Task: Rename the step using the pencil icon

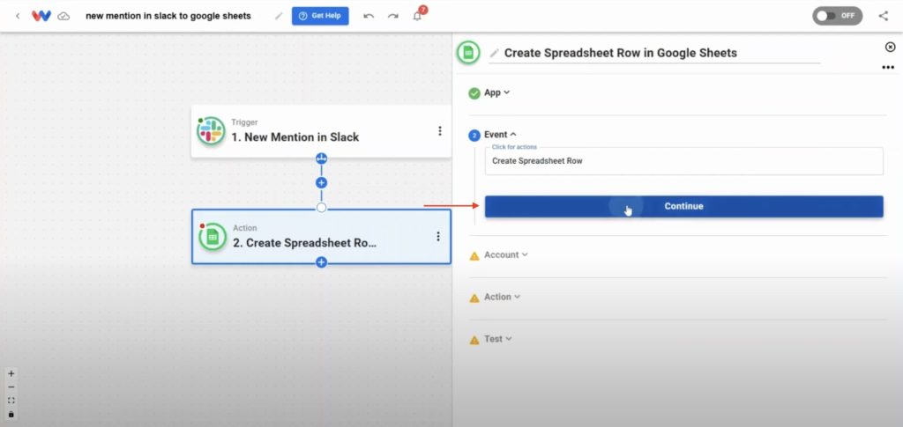Action: (494, 54)
